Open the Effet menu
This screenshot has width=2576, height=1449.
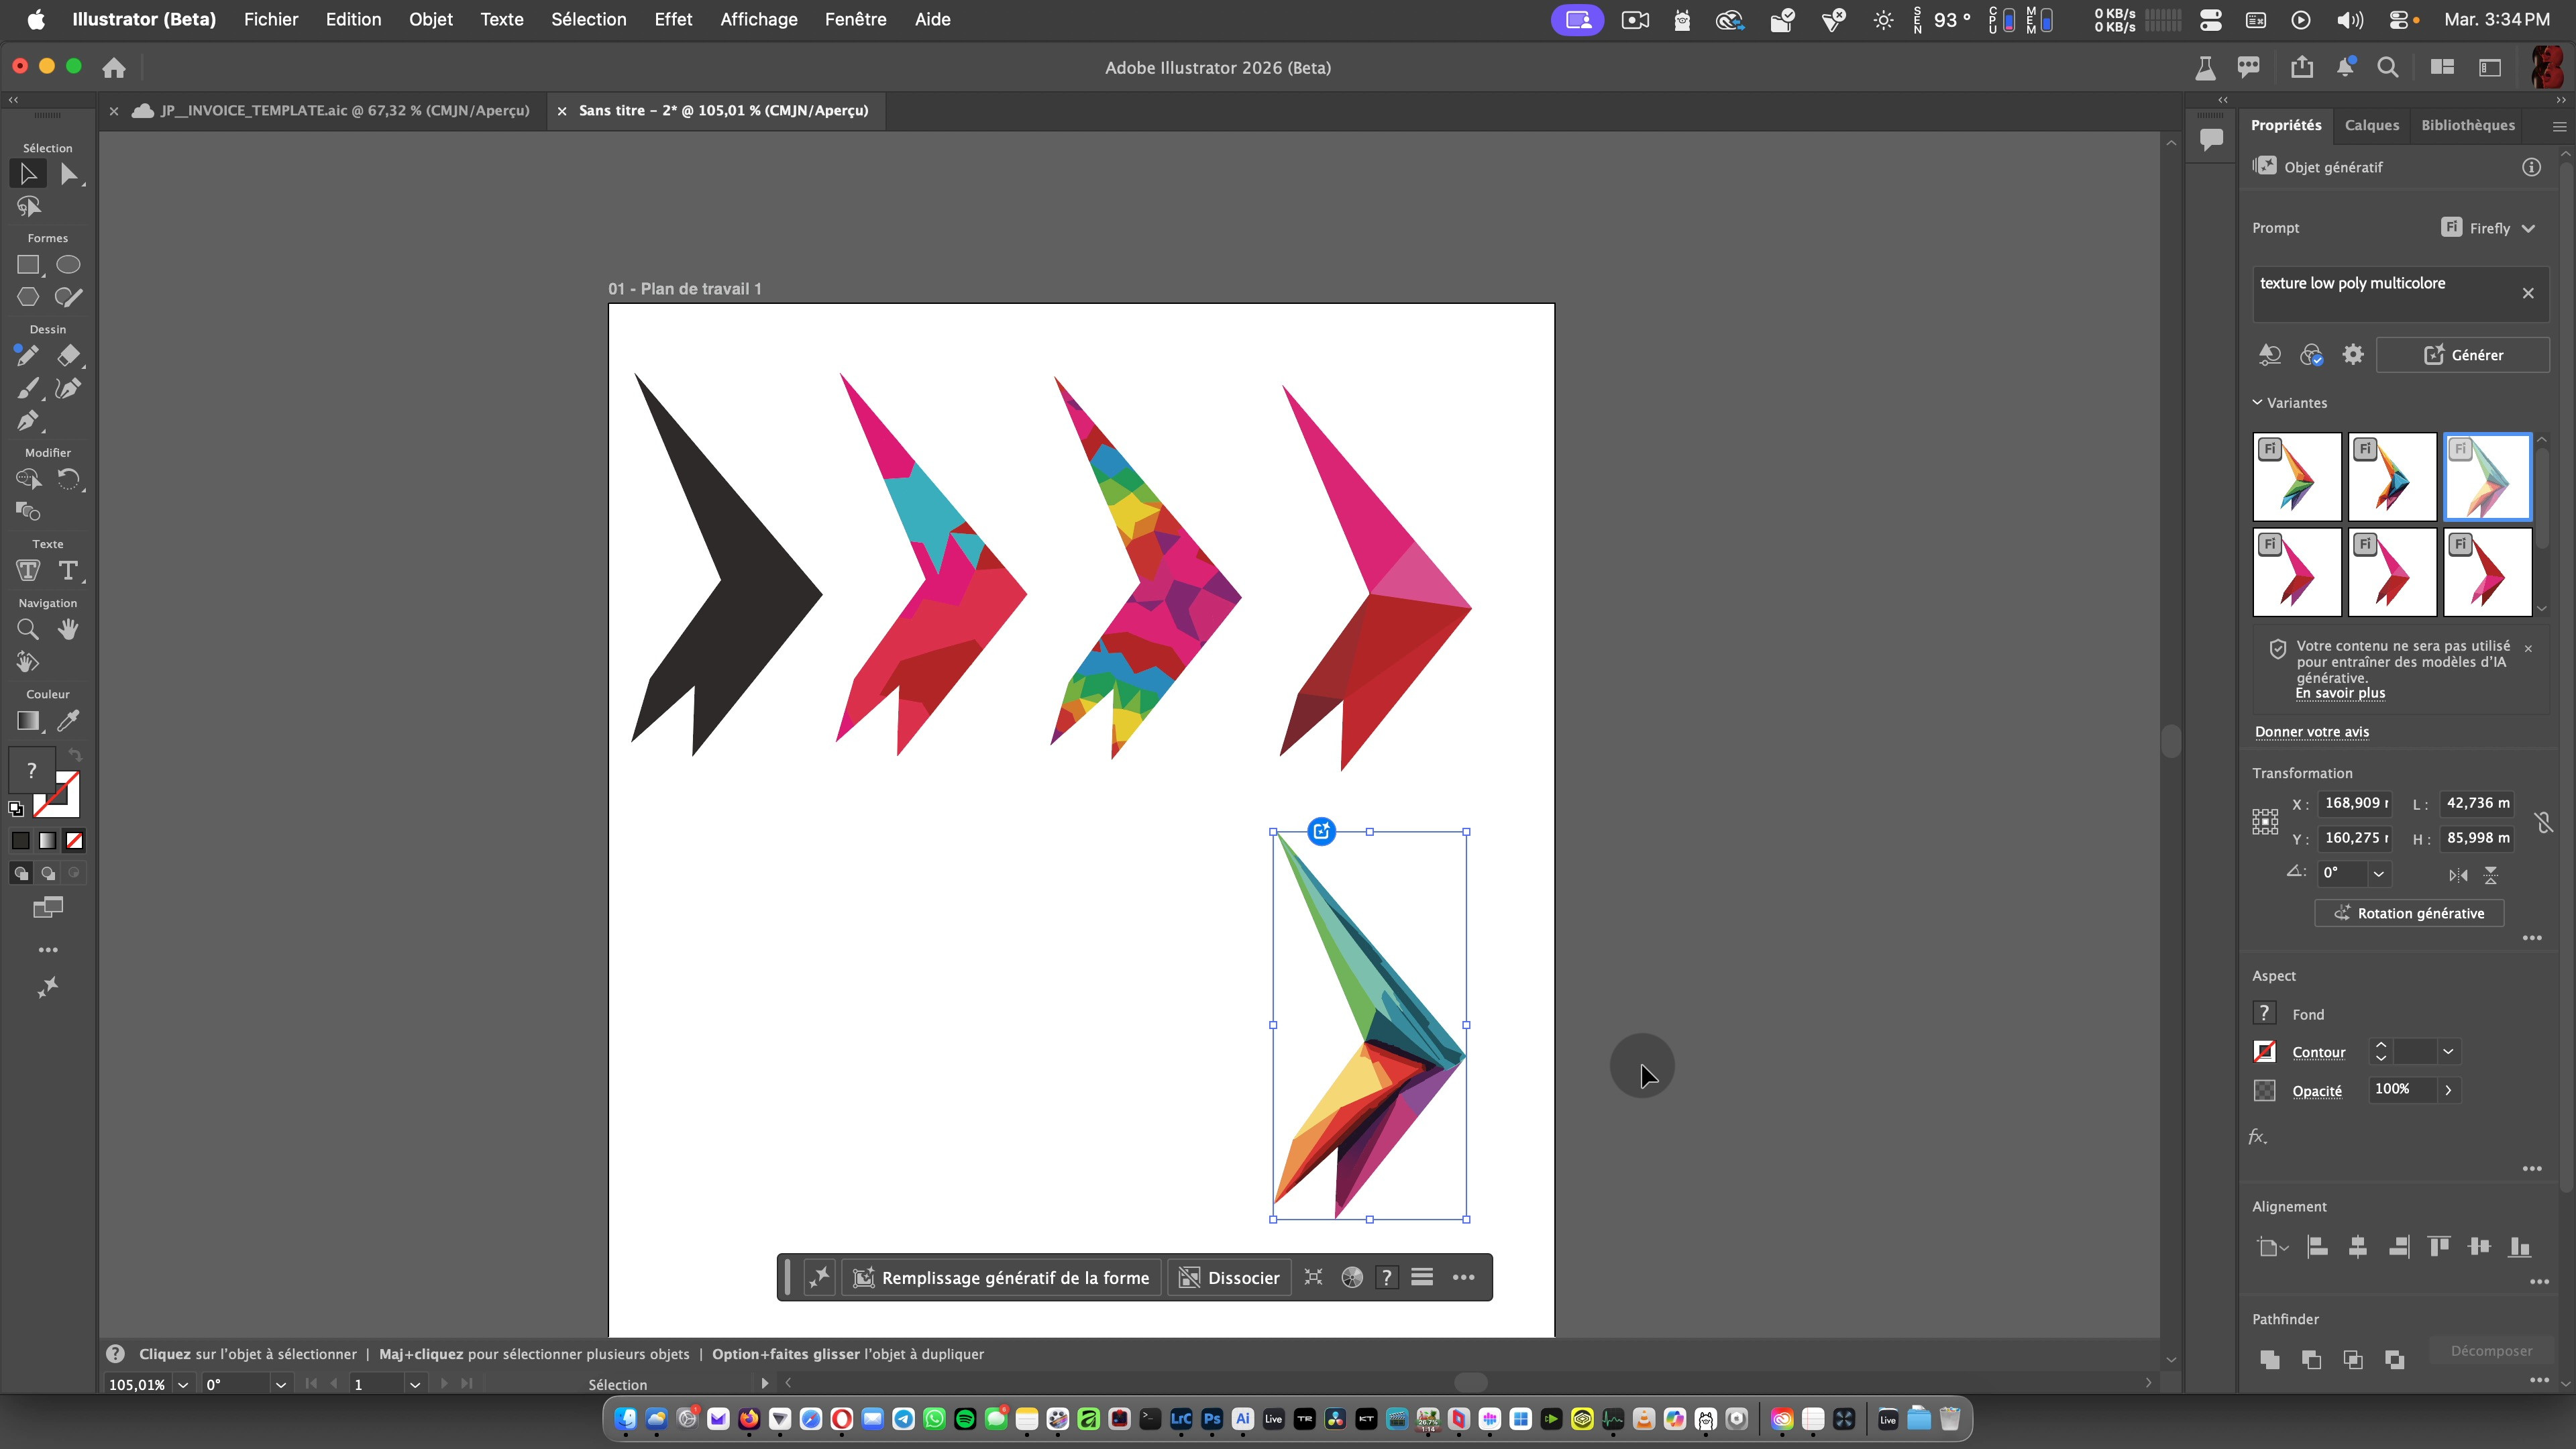(672, 19)
